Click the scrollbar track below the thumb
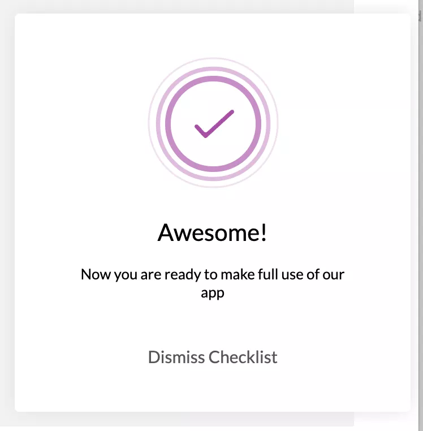This screenshot has height=431, width=423. (x=420, y=220)
